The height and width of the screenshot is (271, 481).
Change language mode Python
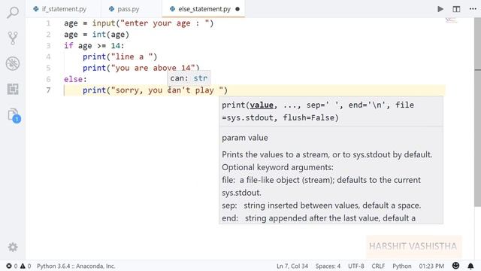pos(402,266)
